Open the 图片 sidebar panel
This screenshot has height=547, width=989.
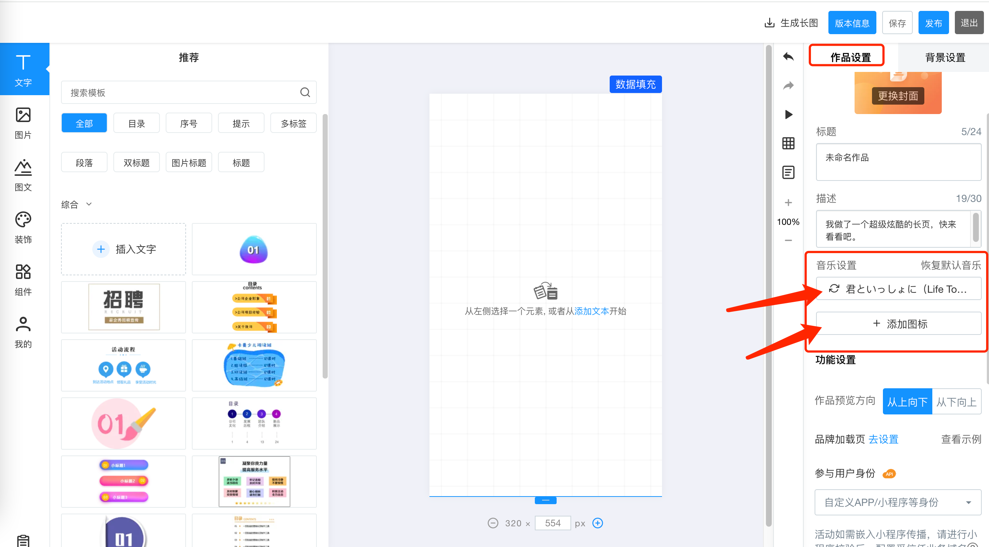23,123
